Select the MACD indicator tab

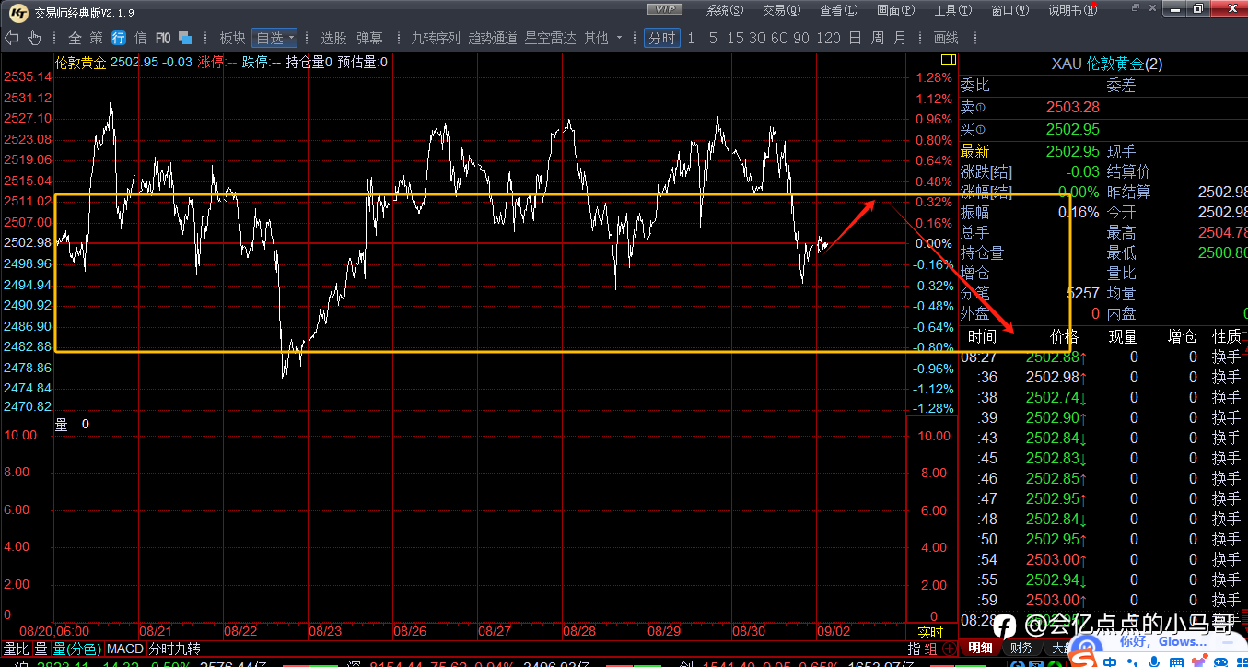pos(124,649)
